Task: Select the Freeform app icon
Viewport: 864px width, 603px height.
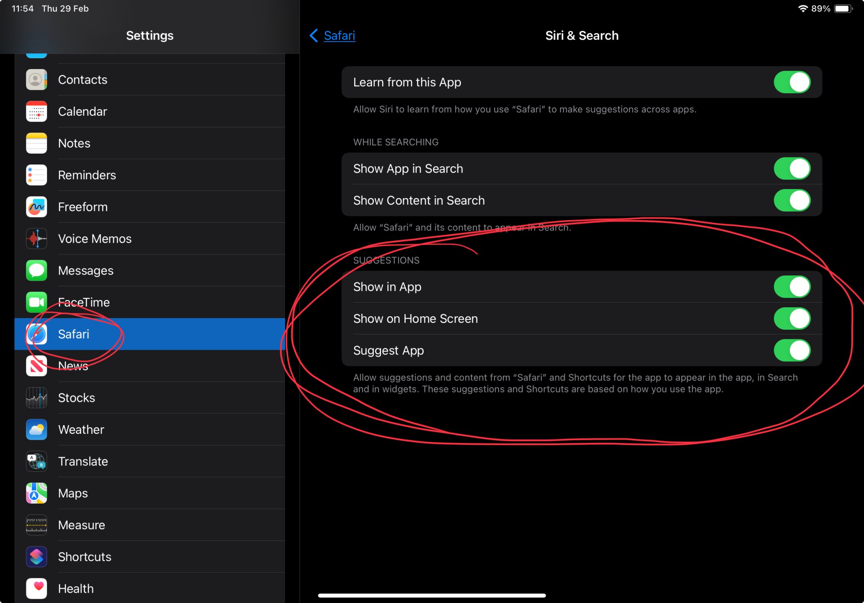Action: tap(36, 207)
